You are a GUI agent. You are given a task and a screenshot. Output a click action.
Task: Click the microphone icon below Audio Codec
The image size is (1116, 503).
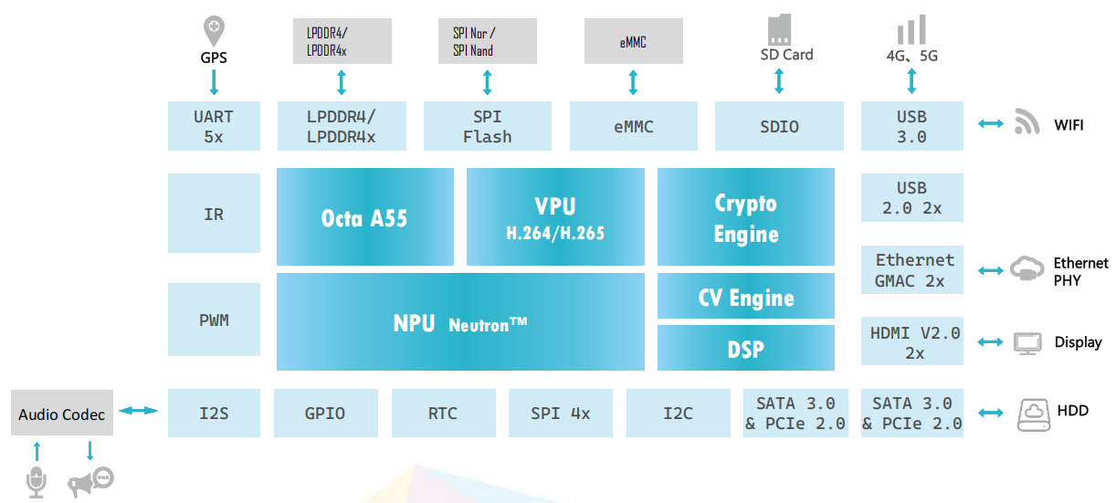point(37,482)
